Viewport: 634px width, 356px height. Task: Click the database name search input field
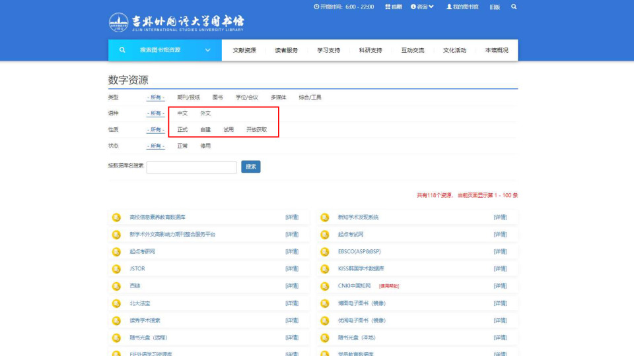192,167
